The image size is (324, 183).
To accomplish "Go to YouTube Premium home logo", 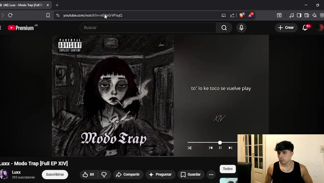I will pos(21,28).
